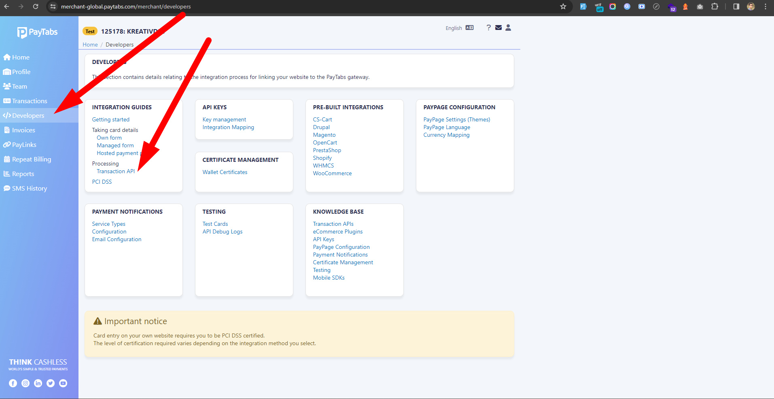Open the Chrome profile avatar
This screenshot has width=774, height=399.
coord(751,6)
